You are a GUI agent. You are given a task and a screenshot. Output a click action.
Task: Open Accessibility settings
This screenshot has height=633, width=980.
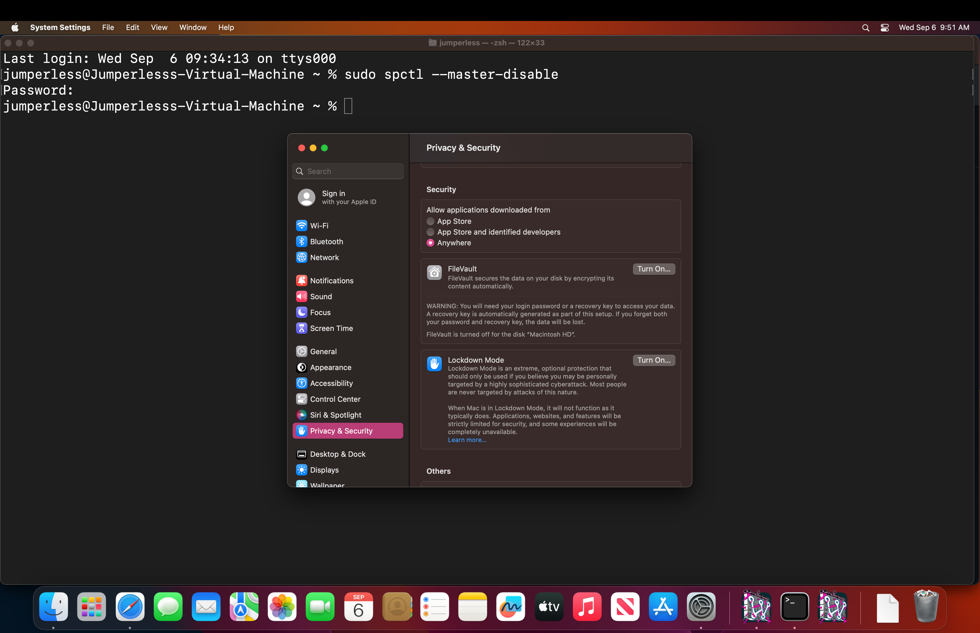tap(331, 383)
